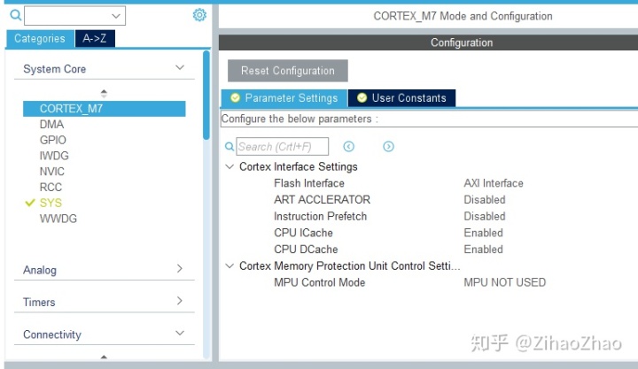
Task: Click the search magnifier icon above categories
Action: [15, 15]
